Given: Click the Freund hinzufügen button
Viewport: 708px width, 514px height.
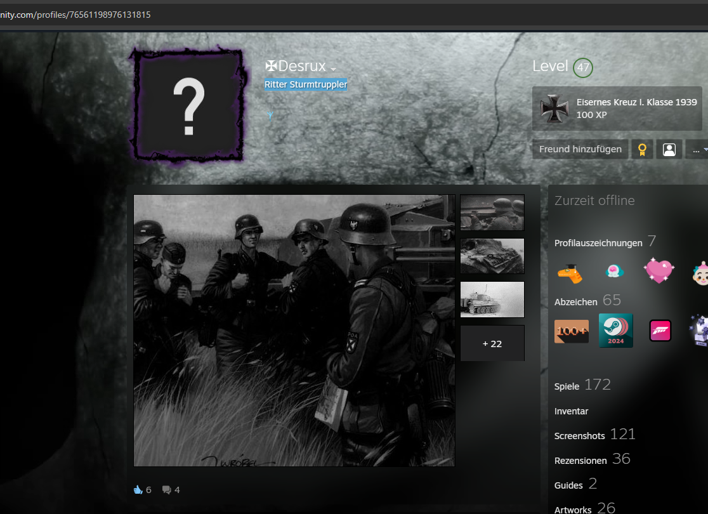Looking at the screenshot, I should (x=580, y=150).
